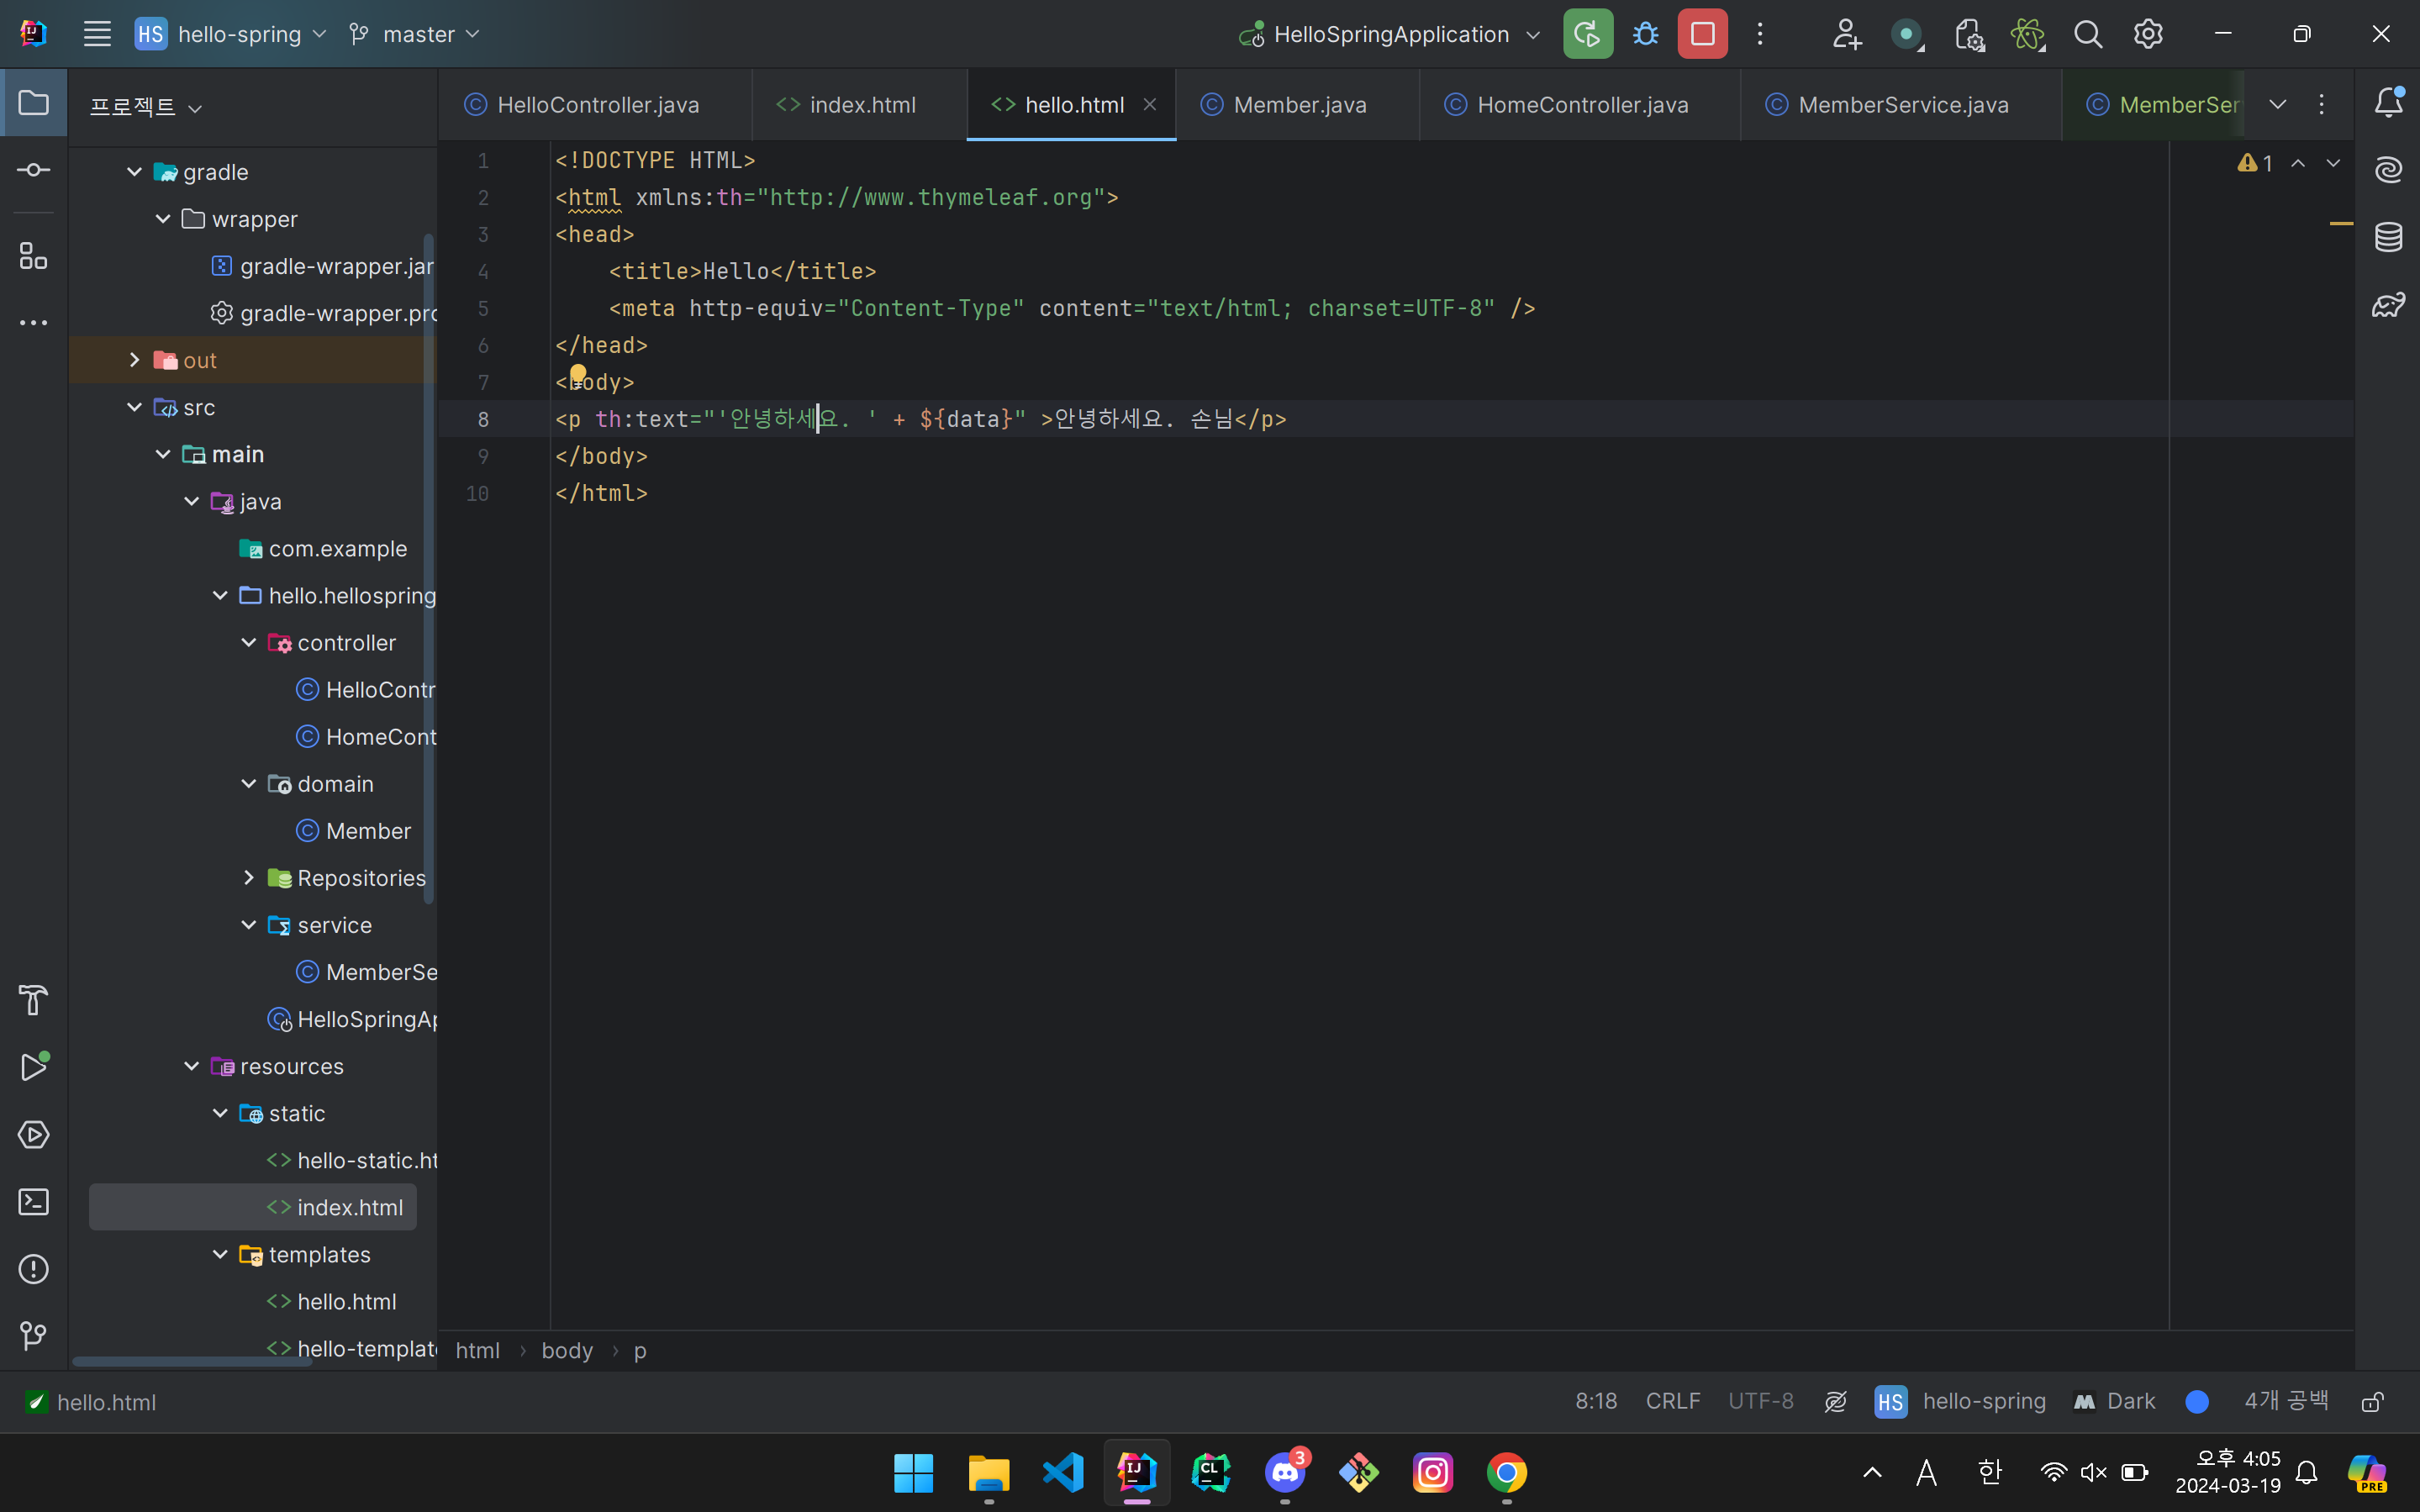The height and width of the screenshot is (1512, 2420).
Task: Open editor tab options menu
Action: pyautogui.click(x=2322, y=104)
